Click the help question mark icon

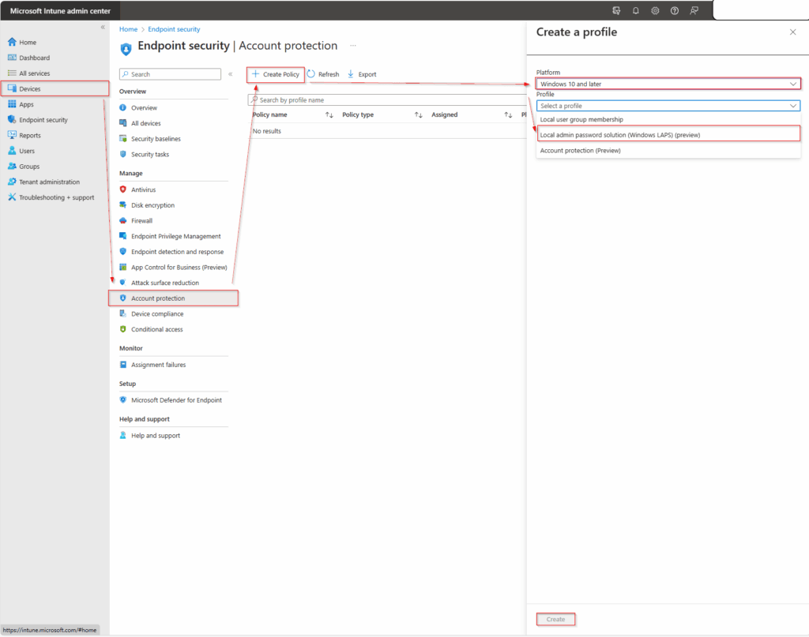click(x=674, y=11)
